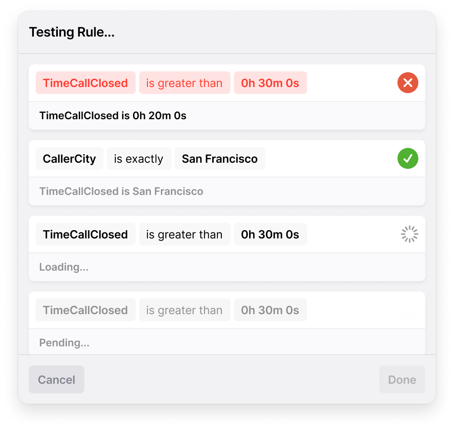Open the red 'is greater than' operator
The width and height of the screenshot is (454, 429).
pos(184,83)
